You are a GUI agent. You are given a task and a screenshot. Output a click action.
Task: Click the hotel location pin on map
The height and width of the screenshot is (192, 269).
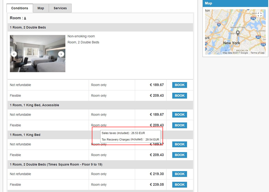pyautogui.click(x=238, y=33)
